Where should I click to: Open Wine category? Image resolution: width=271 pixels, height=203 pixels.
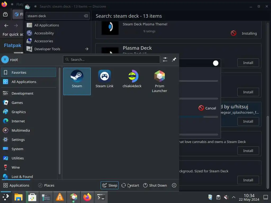[29, 167]
